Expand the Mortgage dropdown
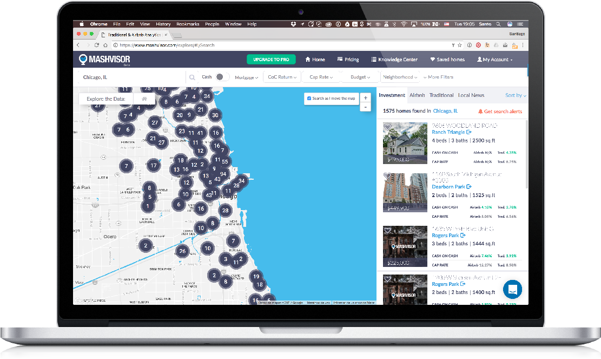 [247, 77]
